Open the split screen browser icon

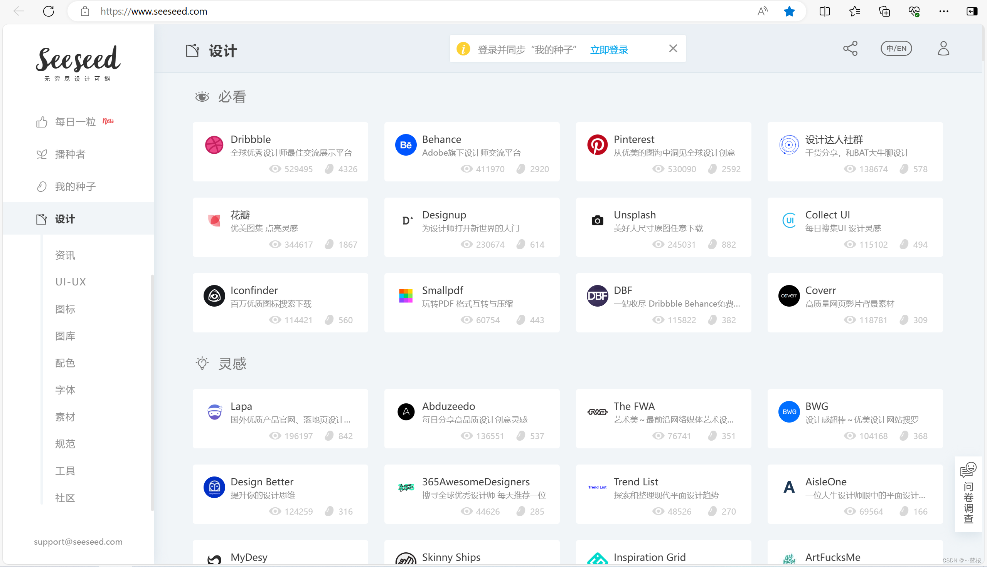[825, 11]
